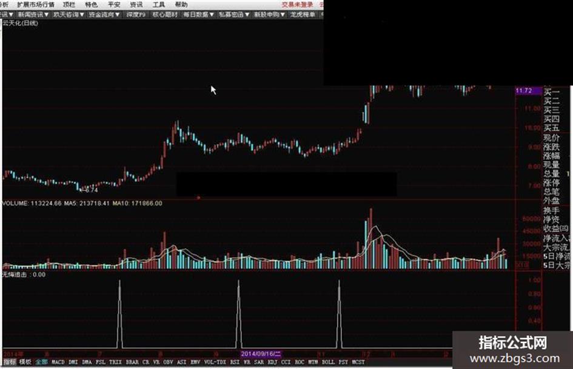Switch to the MCST indicator
This screenshot has width=573, height=369.
(x=358, y=362)
